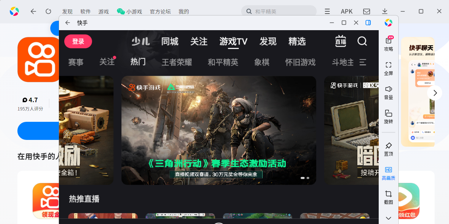Switch to the 发现 tab in 快手
The height and width of the screenshot is (224, 449).
[268, 42]
